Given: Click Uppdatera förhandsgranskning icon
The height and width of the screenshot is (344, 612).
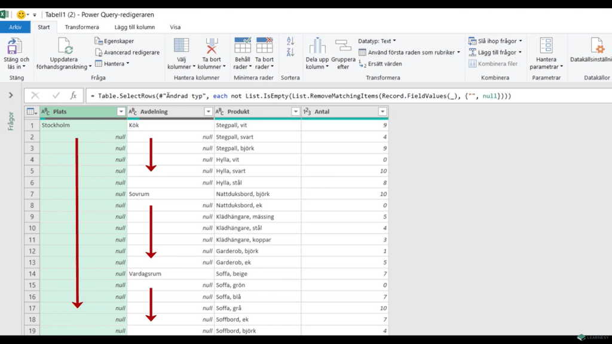Looking at the screenshot, I should click(x=64, y=47).
